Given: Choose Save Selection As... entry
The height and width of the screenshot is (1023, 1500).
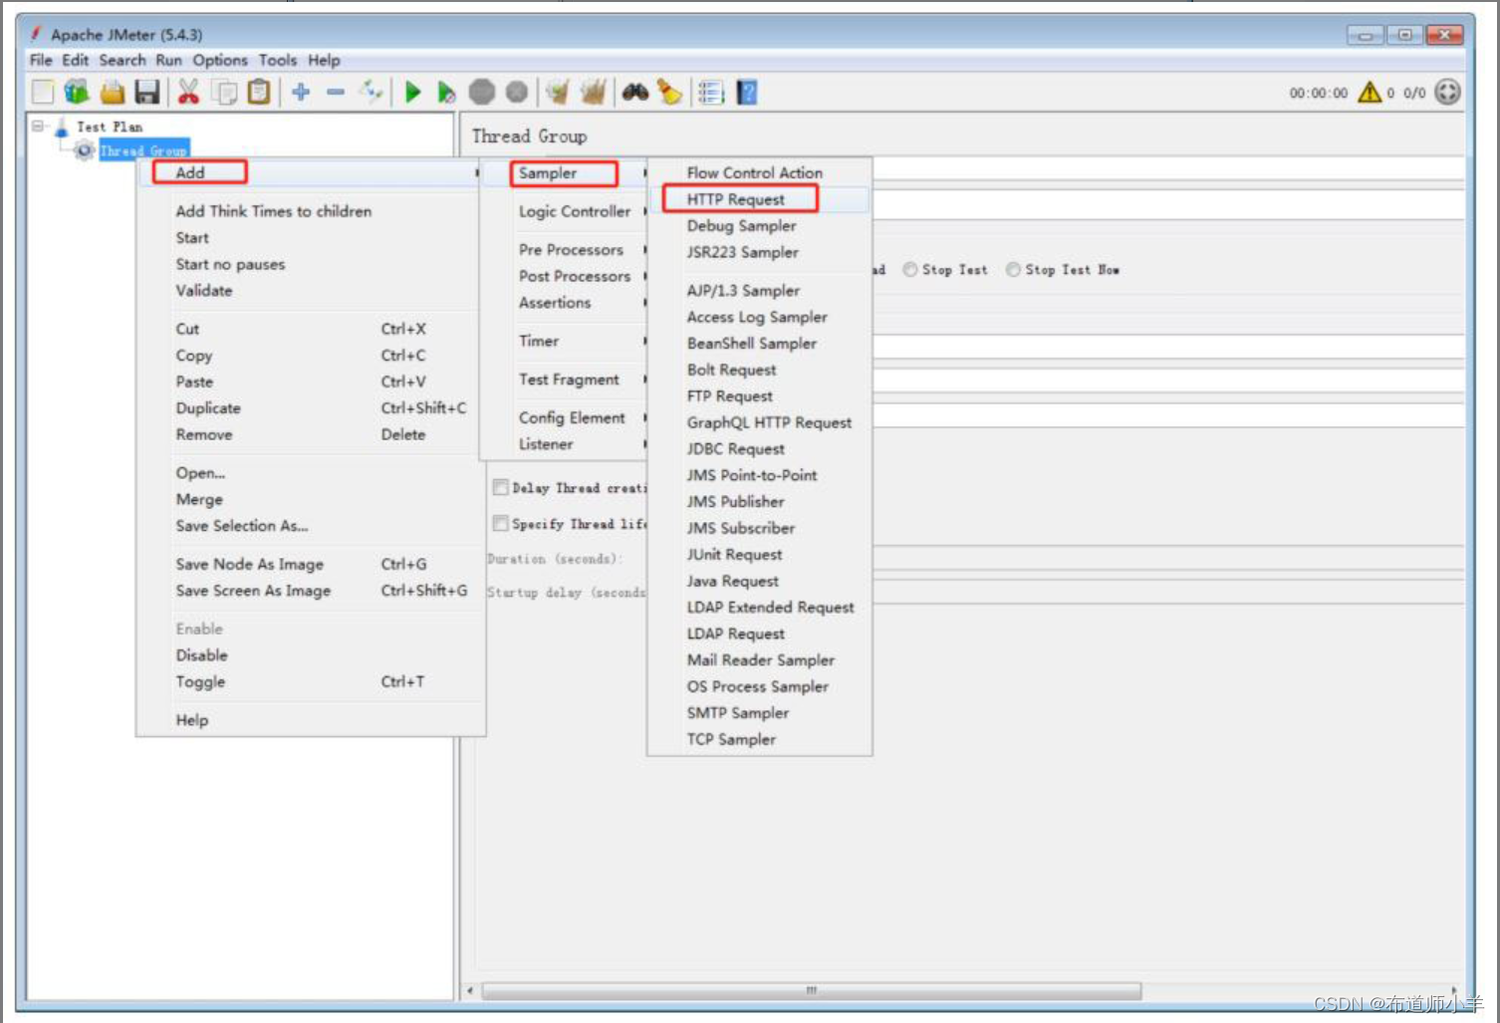Looking at the screenshot, I should pos(242,526).
